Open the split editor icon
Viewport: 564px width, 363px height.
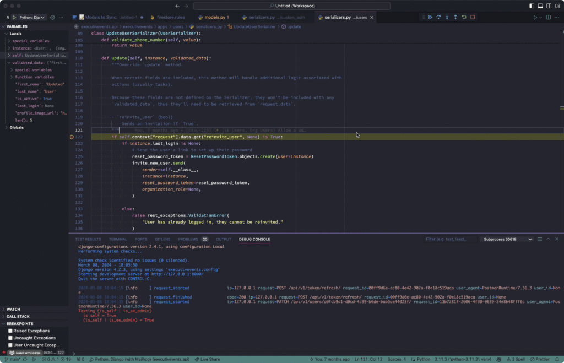pyautogui.click(x=547, y=17)
